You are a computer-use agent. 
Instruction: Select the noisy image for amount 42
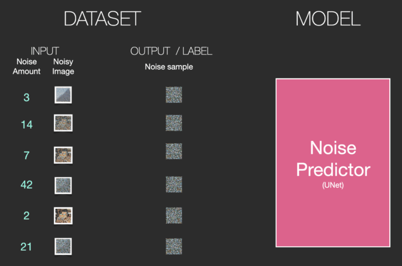[x=63, y=185]
